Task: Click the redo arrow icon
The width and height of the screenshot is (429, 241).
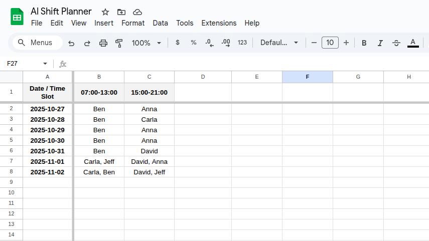Action: coord(87,43)
